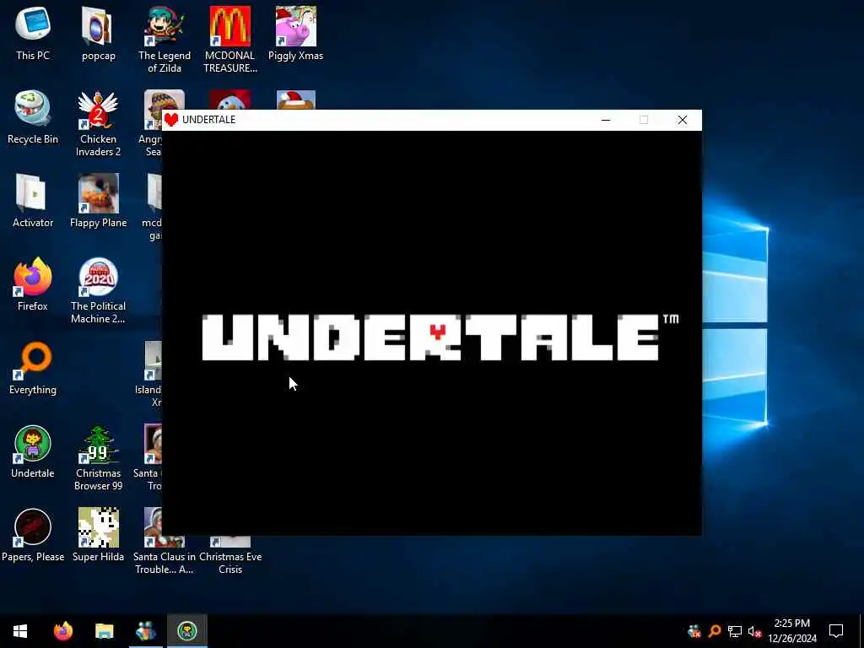Click the UNDERTALE window title text
Image resolution: width=864 pixels, height=648 pixels.
pos(209,120)
